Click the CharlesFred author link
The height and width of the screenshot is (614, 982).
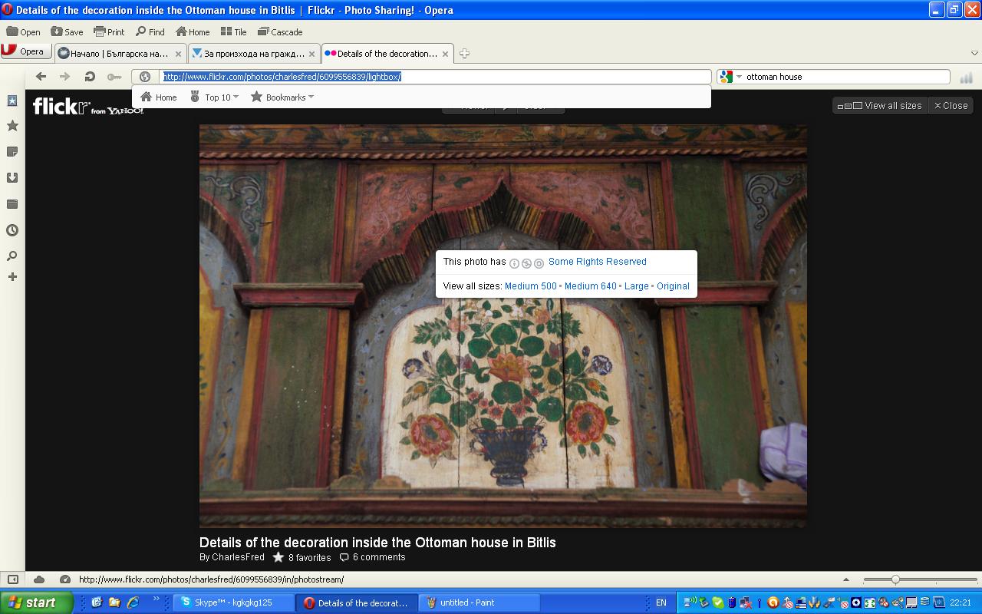[238, 557]
